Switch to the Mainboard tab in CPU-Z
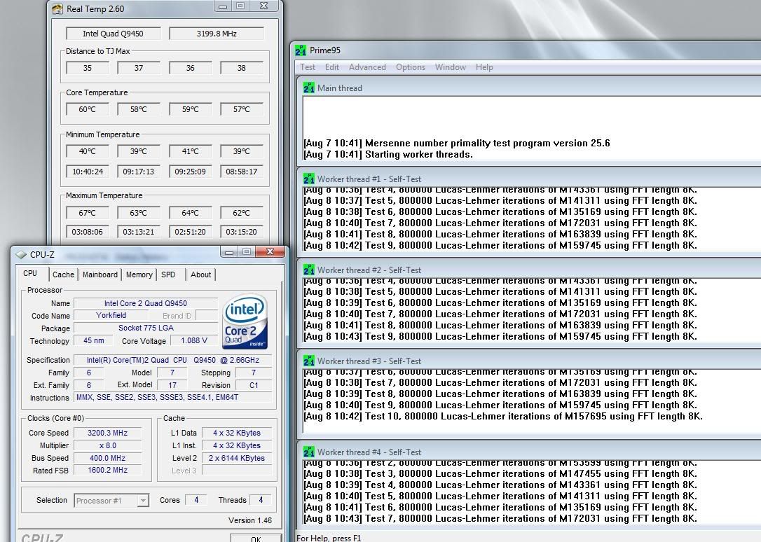The height and width of the screenshot is (542, 761). (100, 275)
